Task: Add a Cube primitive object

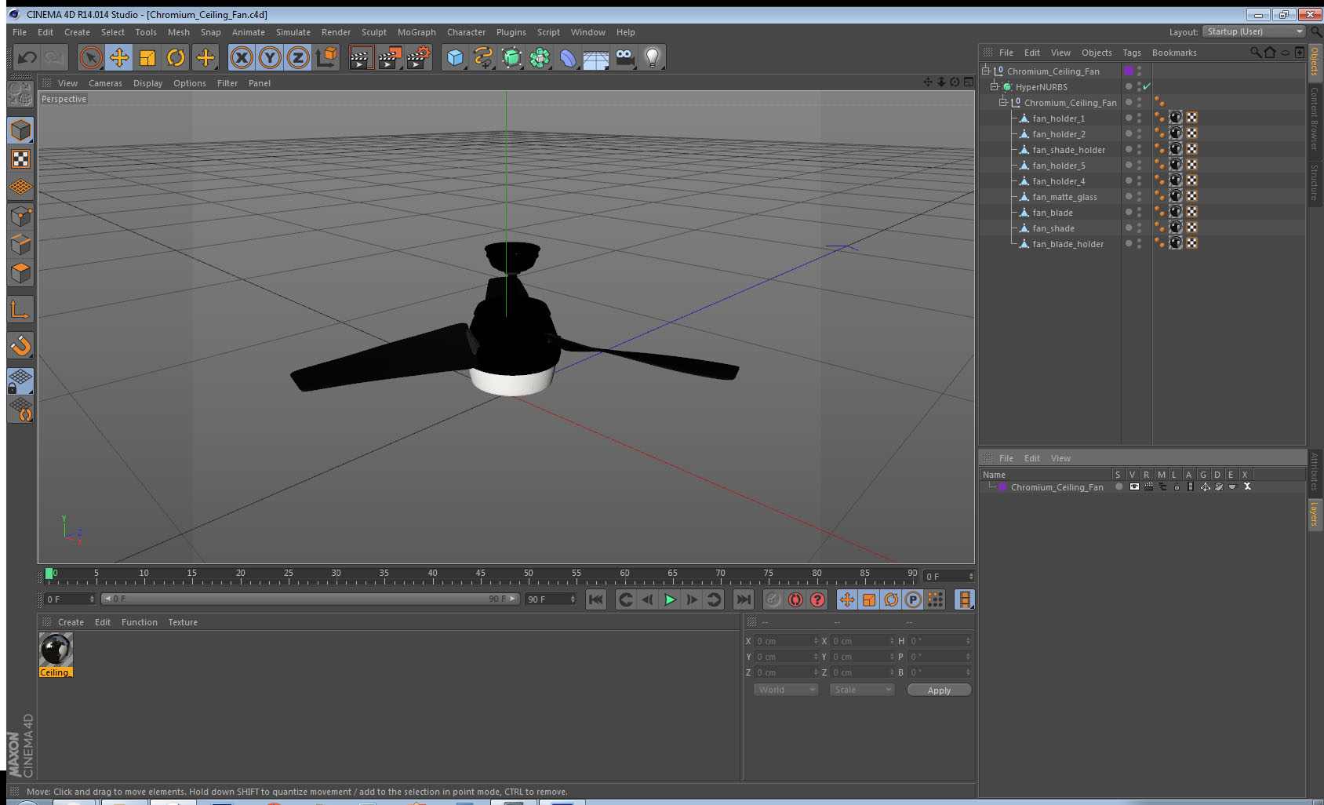Action: tap(455, 57)
